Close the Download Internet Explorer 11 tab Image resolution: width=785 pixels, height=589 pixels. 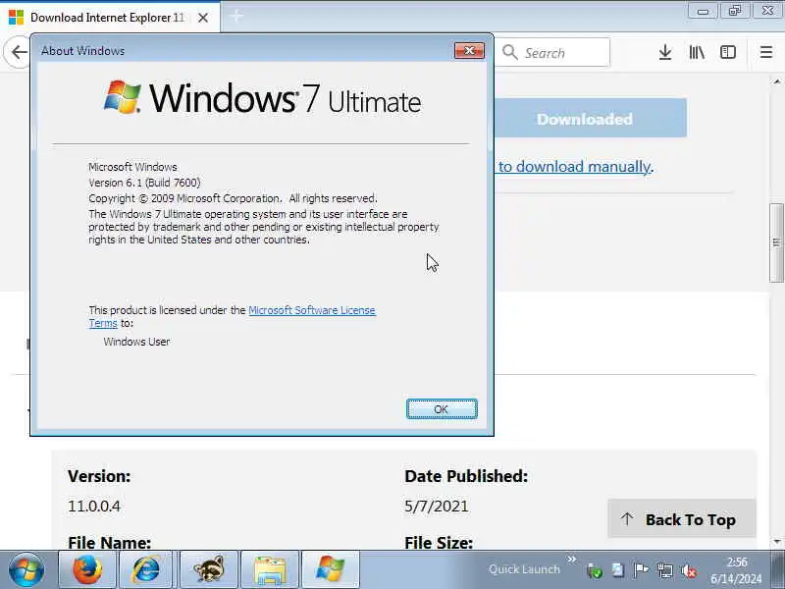203,18
